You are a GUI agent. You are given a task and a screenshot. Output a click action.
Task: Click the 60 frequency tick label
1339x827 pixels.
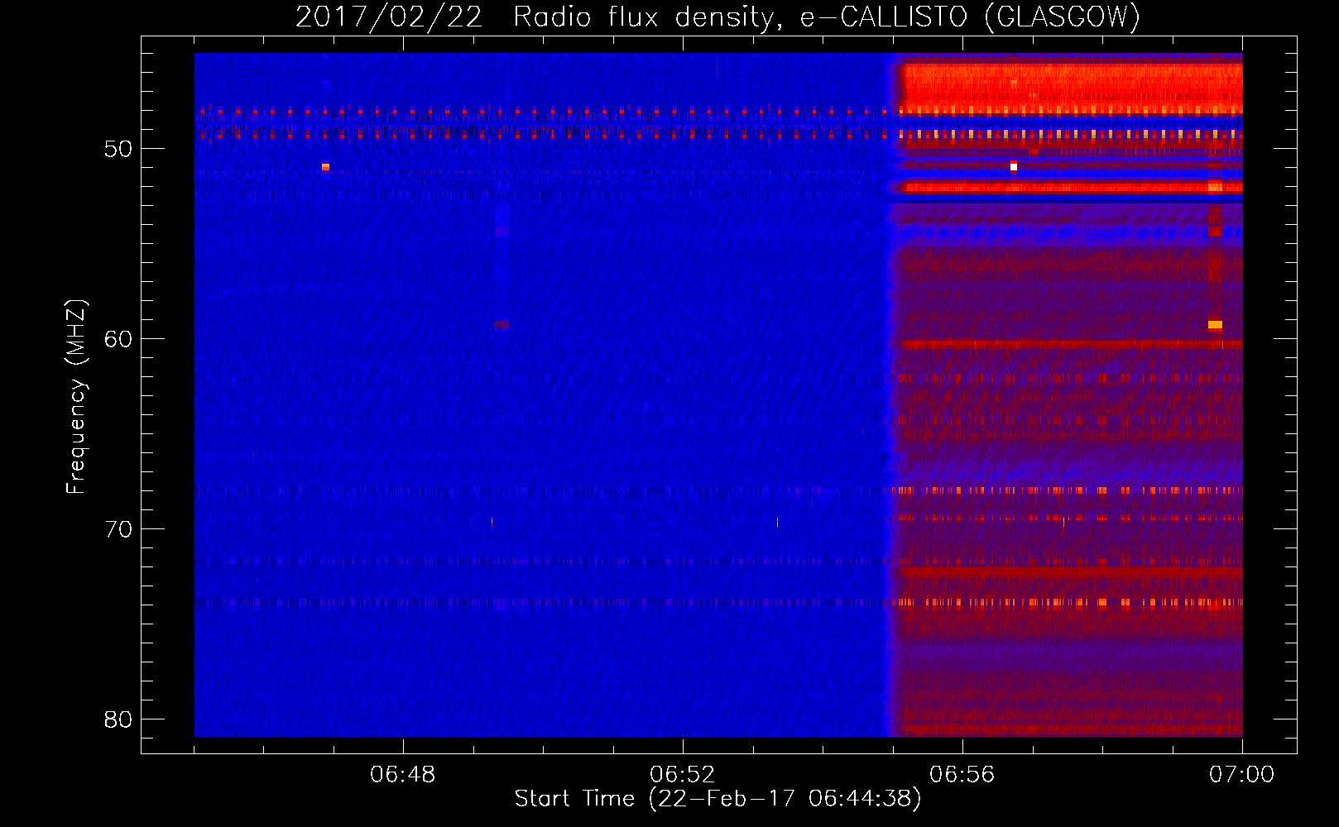pos(118,339)
